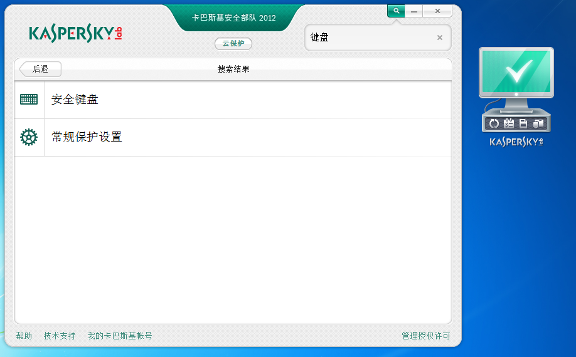576x357 pixels.
Task: Go back with the 后退 button
Action: click(x=40, y=69)
